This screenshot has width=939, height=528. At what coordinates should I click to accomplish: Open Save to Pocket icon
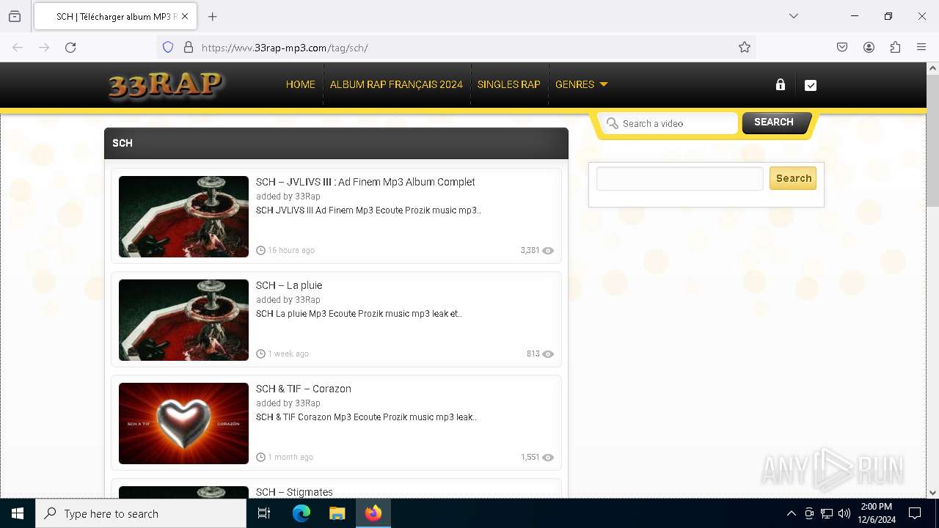842,48
